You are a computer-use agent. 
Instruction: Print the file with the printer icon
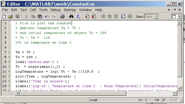pyautogui.click(x=62, y=17)
